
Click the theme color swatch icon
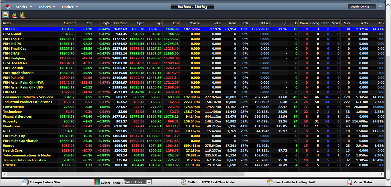click(97, 182)
